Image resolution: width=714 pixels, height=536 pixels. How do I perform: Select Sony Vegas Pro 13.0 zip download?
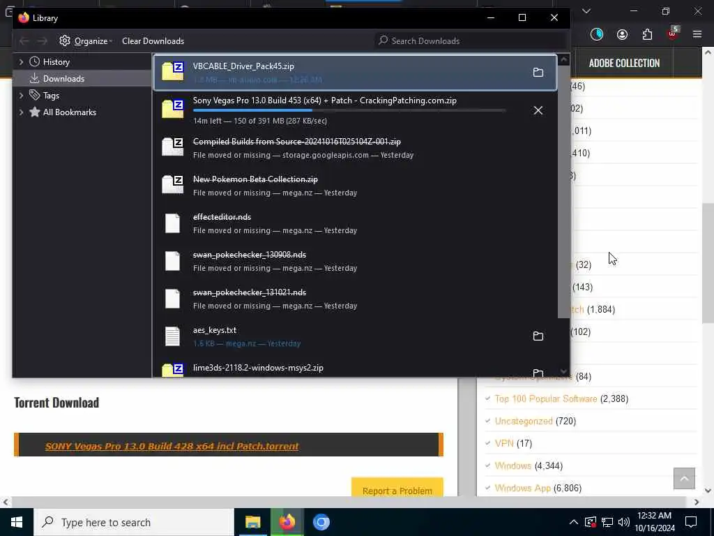[355, 110]
